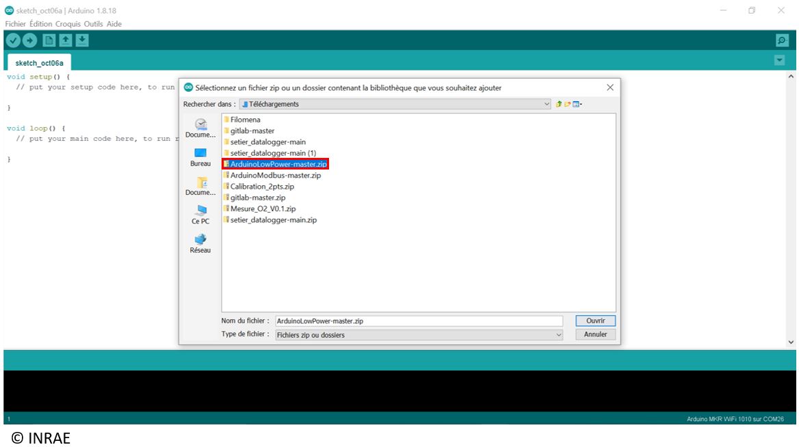799x447 pixels.
Task: Create new folder icon in dialog
Action: tap(568, 105)
